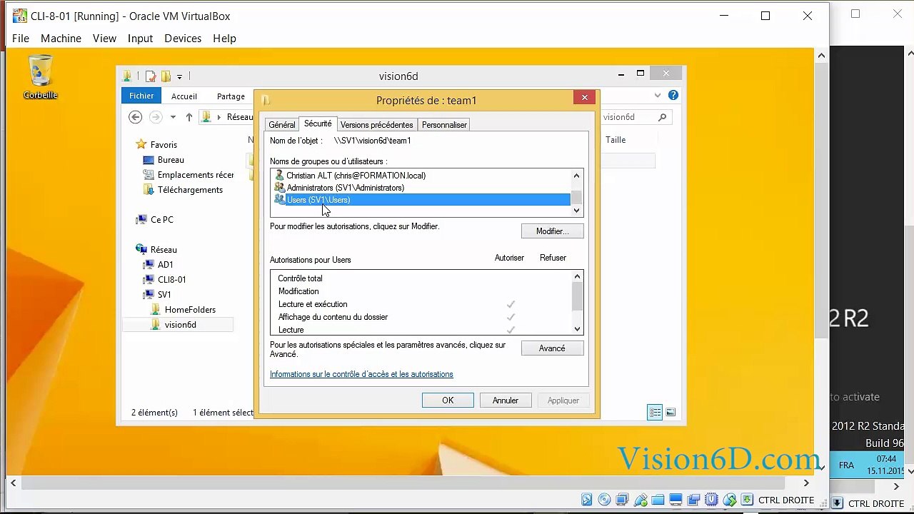Open access control information link
Viewport: 914px width, 514px height.
(x=361, y=374)
